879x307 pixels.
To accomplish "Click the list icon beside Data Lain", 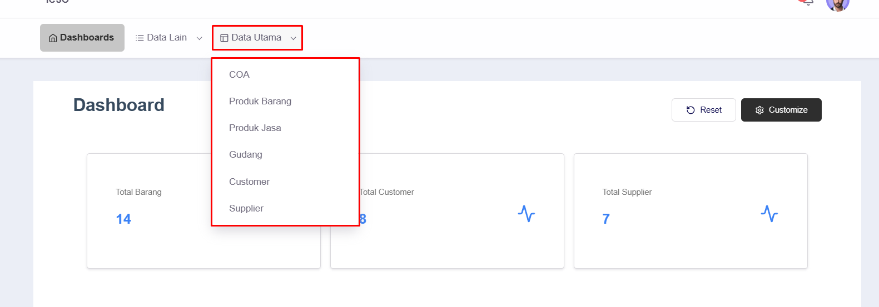I will click(x=140, y=38).
